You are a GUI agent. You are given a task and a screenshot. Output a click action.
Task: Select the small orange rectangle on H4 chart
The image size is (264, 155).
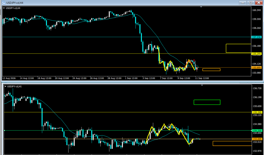click(x=211, y=70)
